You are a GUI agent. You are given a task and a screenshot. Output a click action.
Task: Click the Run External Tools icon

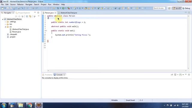pos(69,8)
